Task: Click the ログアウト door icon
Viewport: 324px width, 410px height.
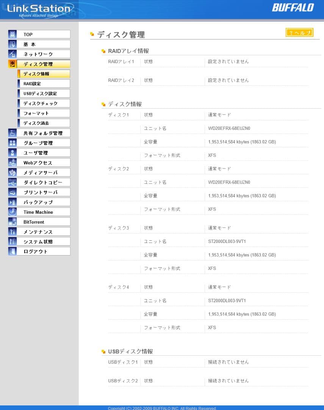Action: click(13, 252)
